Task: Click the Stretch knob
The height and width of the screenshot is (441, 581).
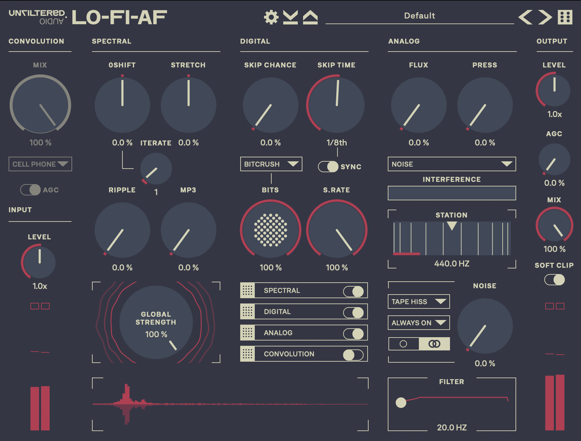Action: (x=189, y=105)
